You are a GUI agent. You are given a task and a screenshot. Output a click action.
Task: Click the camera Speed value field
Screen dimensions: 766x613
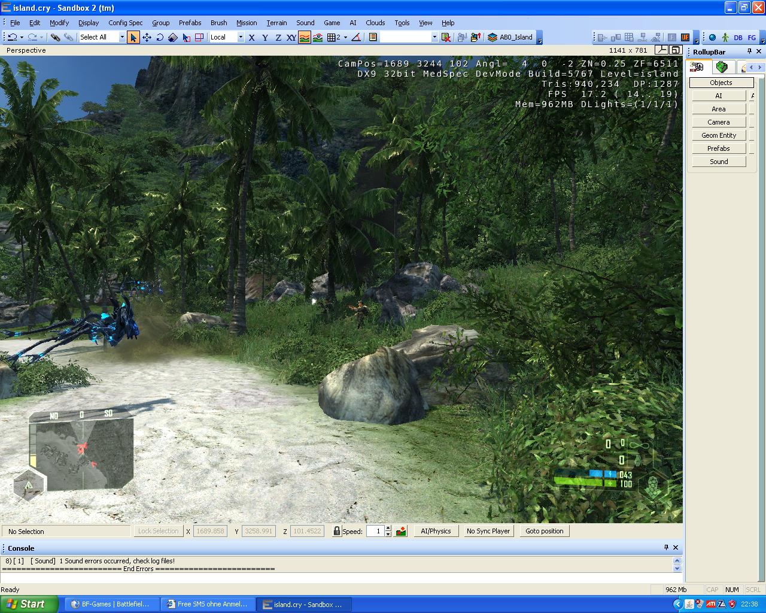coord(375,531)
